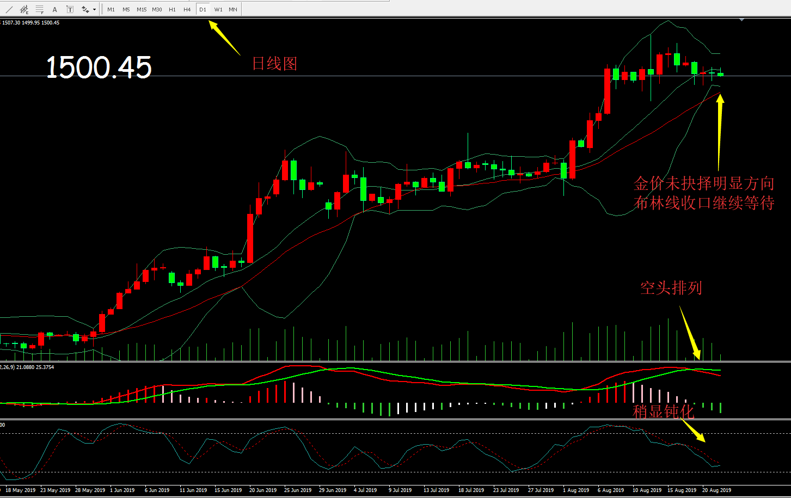Switch chart to W1 weekly timeframe

218,9
